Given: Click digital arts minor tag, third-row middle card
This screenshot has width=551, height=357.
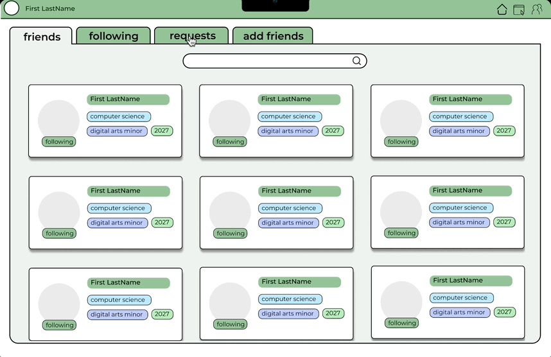Looking at the screenshot, I should [x=288, y=314].
